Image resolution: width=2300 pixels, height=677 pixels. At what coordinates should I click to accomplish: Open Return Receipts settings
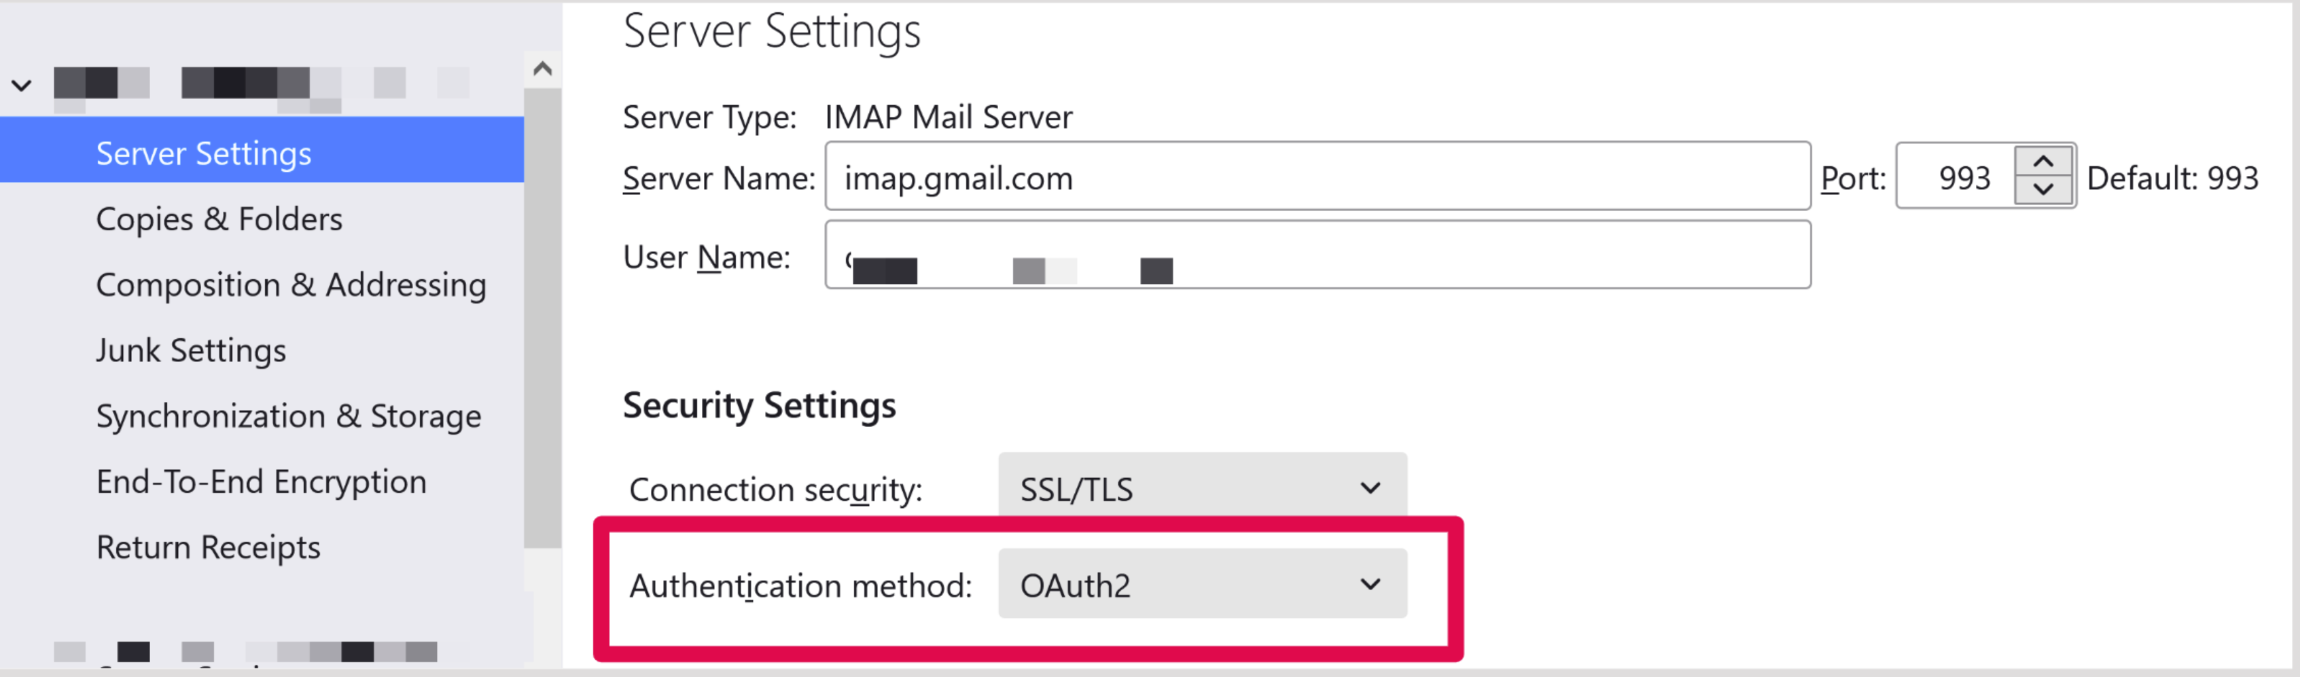click(x=208, y=547)
